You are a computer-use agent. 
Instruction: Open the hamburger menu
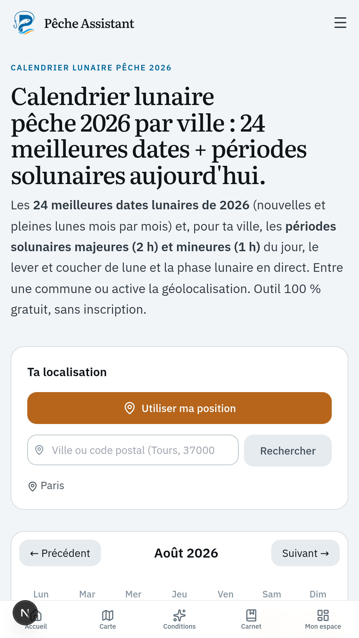coord(340,23)
